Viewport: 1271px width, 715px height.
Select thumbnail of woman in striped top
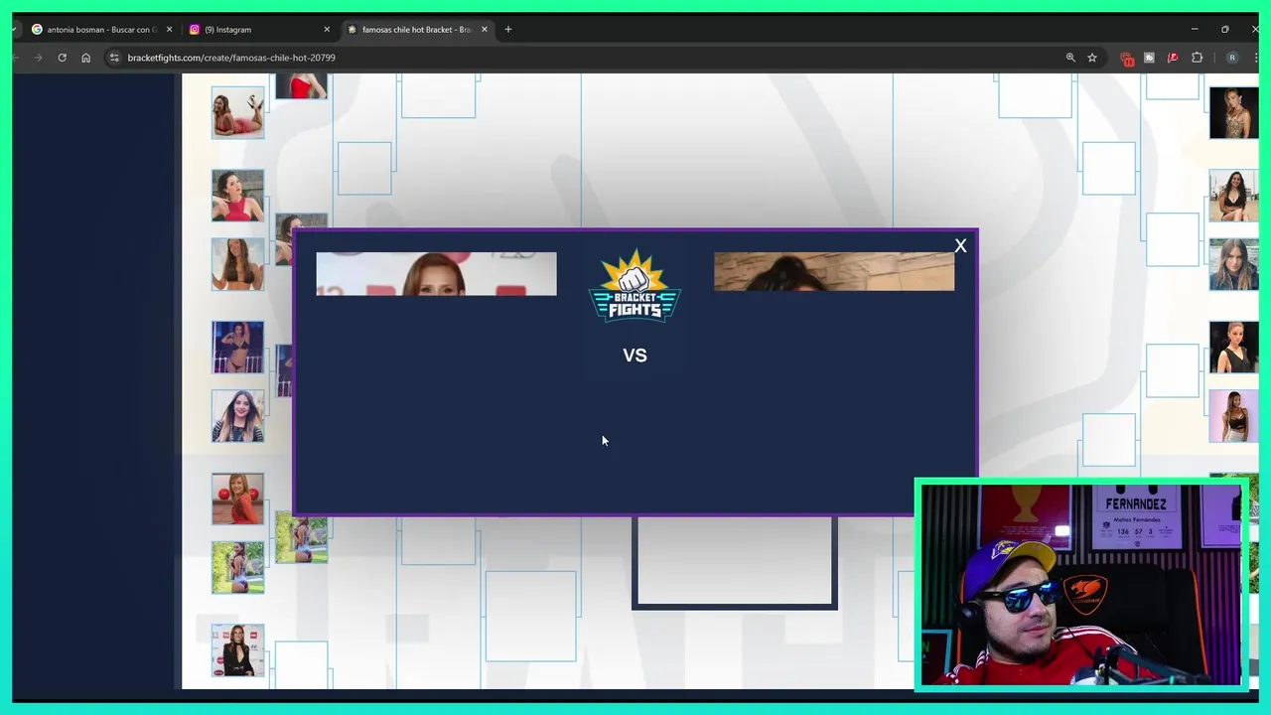pyautogui.click(x=237, y=415)
